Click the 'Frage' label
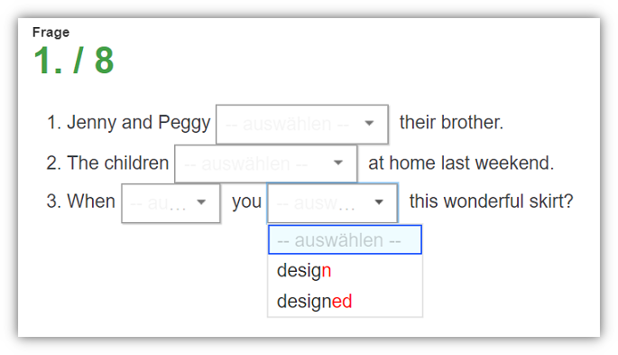The height and width of the screenshot is (355, 618). tap(51, 32)
